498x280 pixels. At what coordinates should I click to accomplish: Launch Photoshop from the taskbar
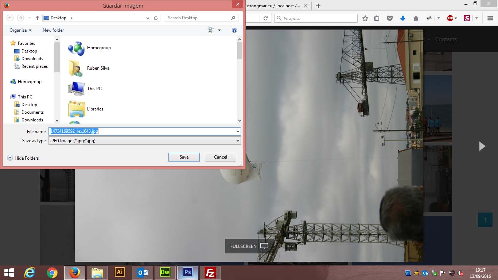click(188, 272)
